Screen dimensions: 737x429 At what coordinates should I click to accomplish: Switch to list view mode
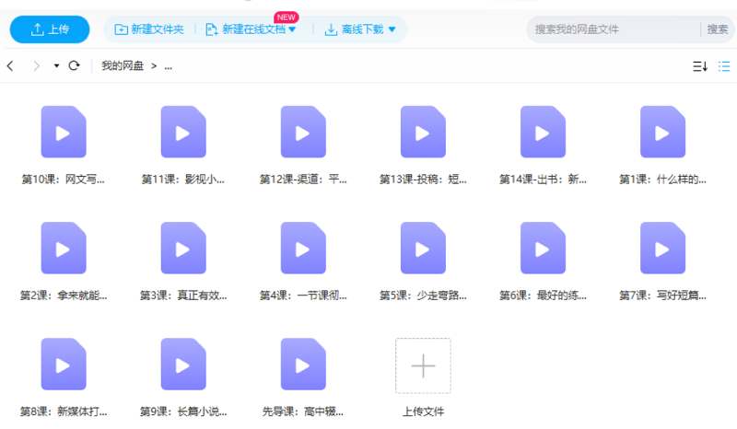click(x=724, y=66)
